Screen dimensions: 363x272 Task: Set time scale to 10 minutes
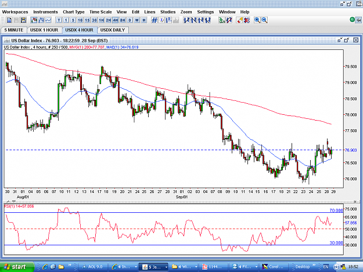tap(80, 20)
